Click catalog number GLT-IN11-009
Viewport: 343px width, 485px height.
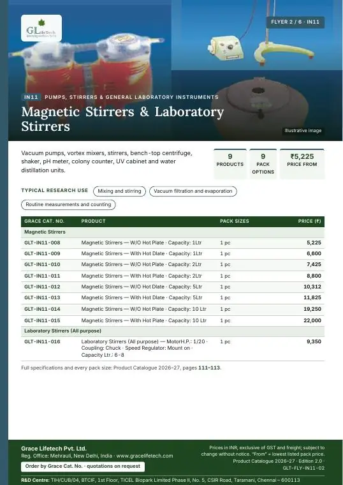coord(42,253)
